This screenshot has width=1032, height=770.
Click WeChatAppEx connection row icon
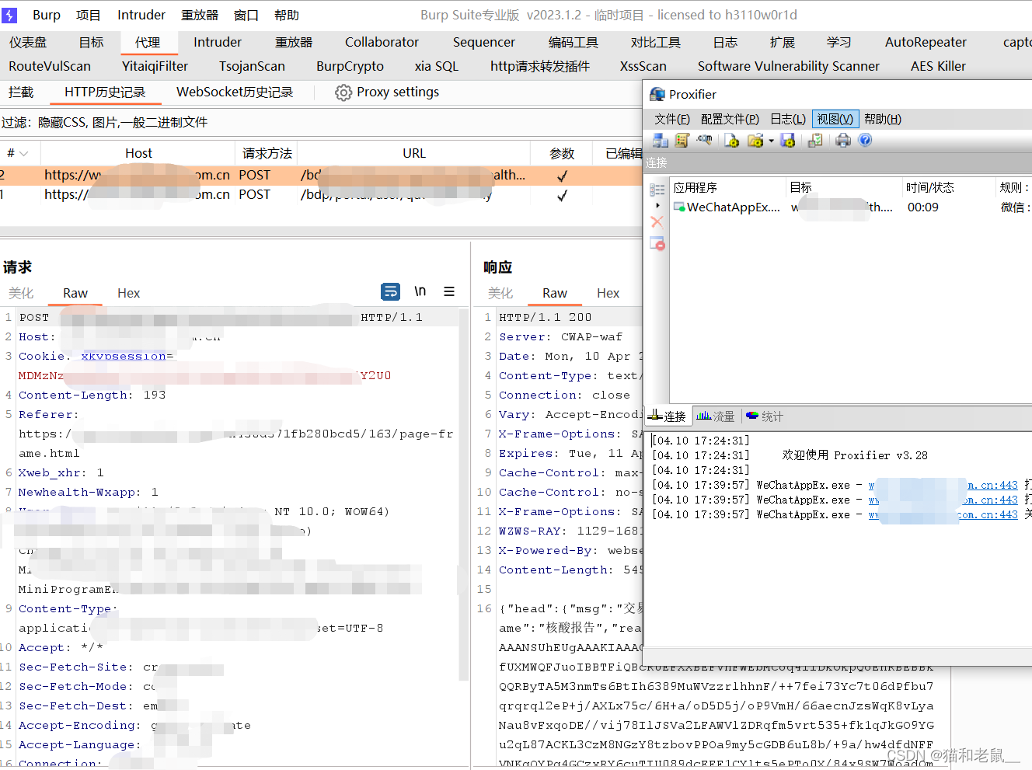point(679,207)
